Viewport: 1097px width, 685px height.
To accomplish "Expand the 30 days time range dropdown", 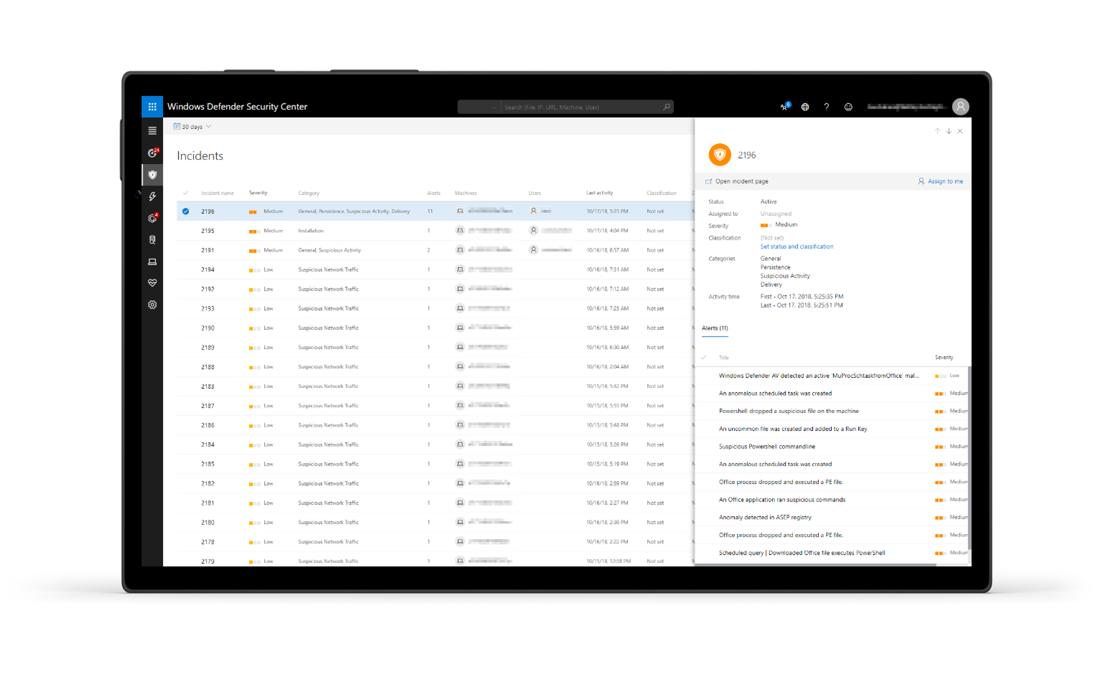I will point(193,126).
